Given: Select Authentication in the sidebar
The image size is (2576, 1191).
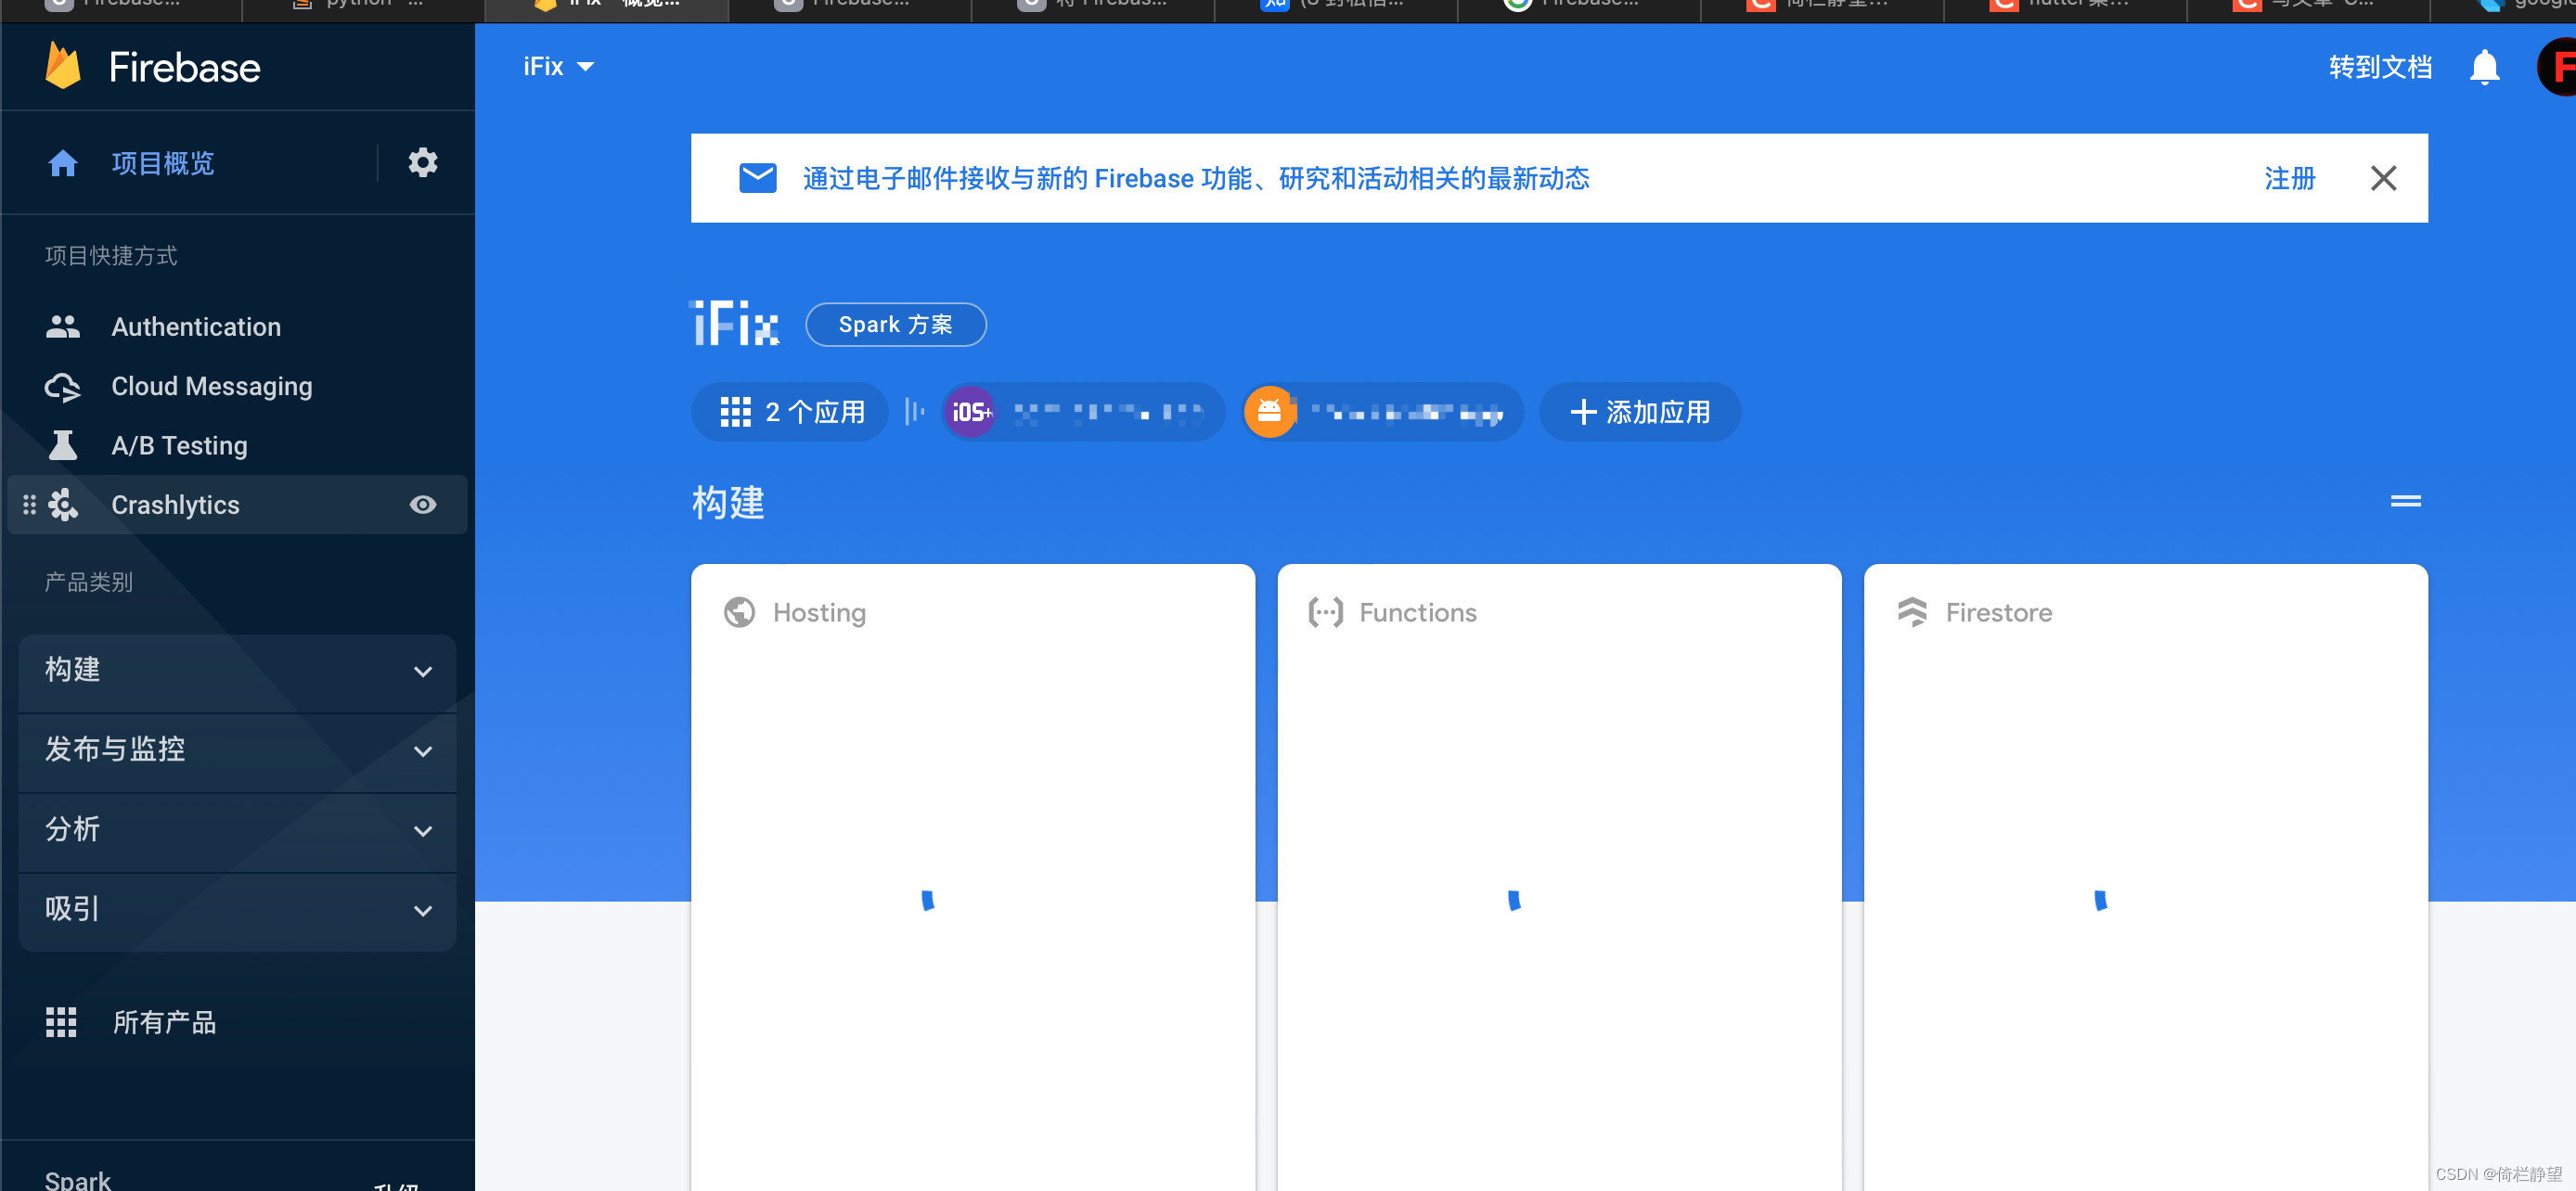Looking at the screenshot, I should point(196,326).
